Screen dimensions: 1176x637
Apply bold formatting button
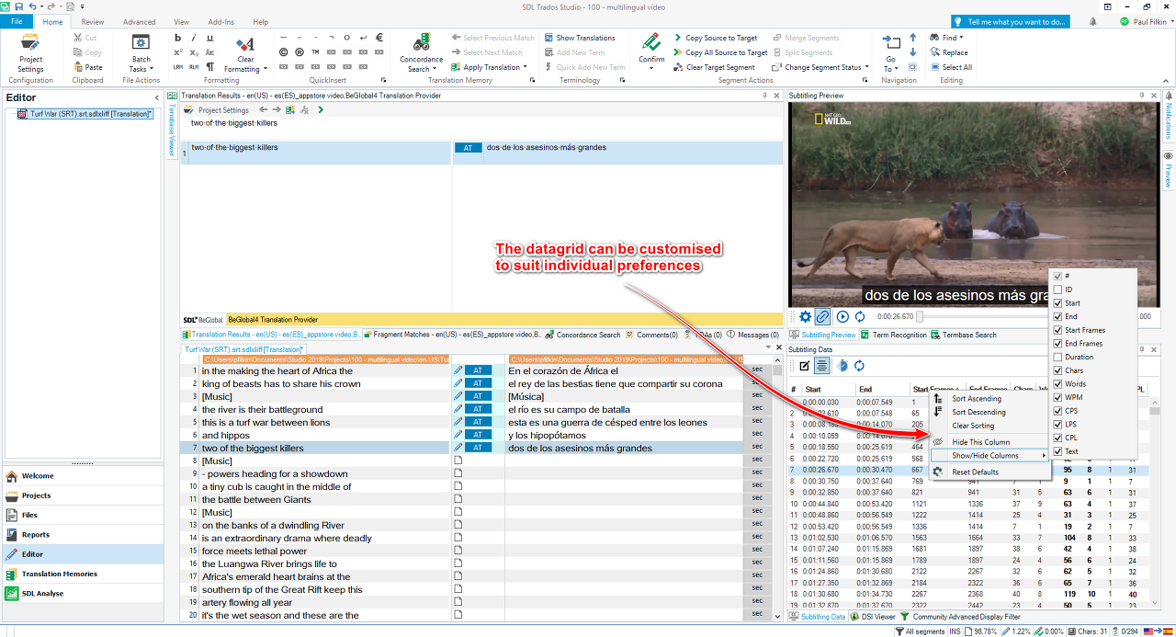pos(178,38)
